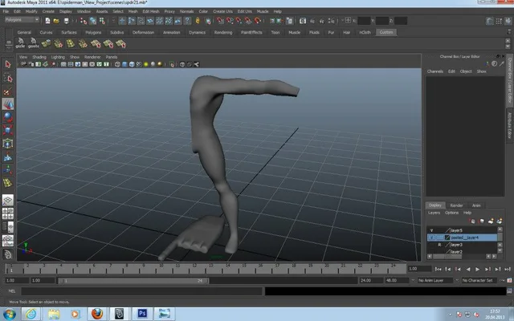Run the 'gizle' custom shelf script

20,43
